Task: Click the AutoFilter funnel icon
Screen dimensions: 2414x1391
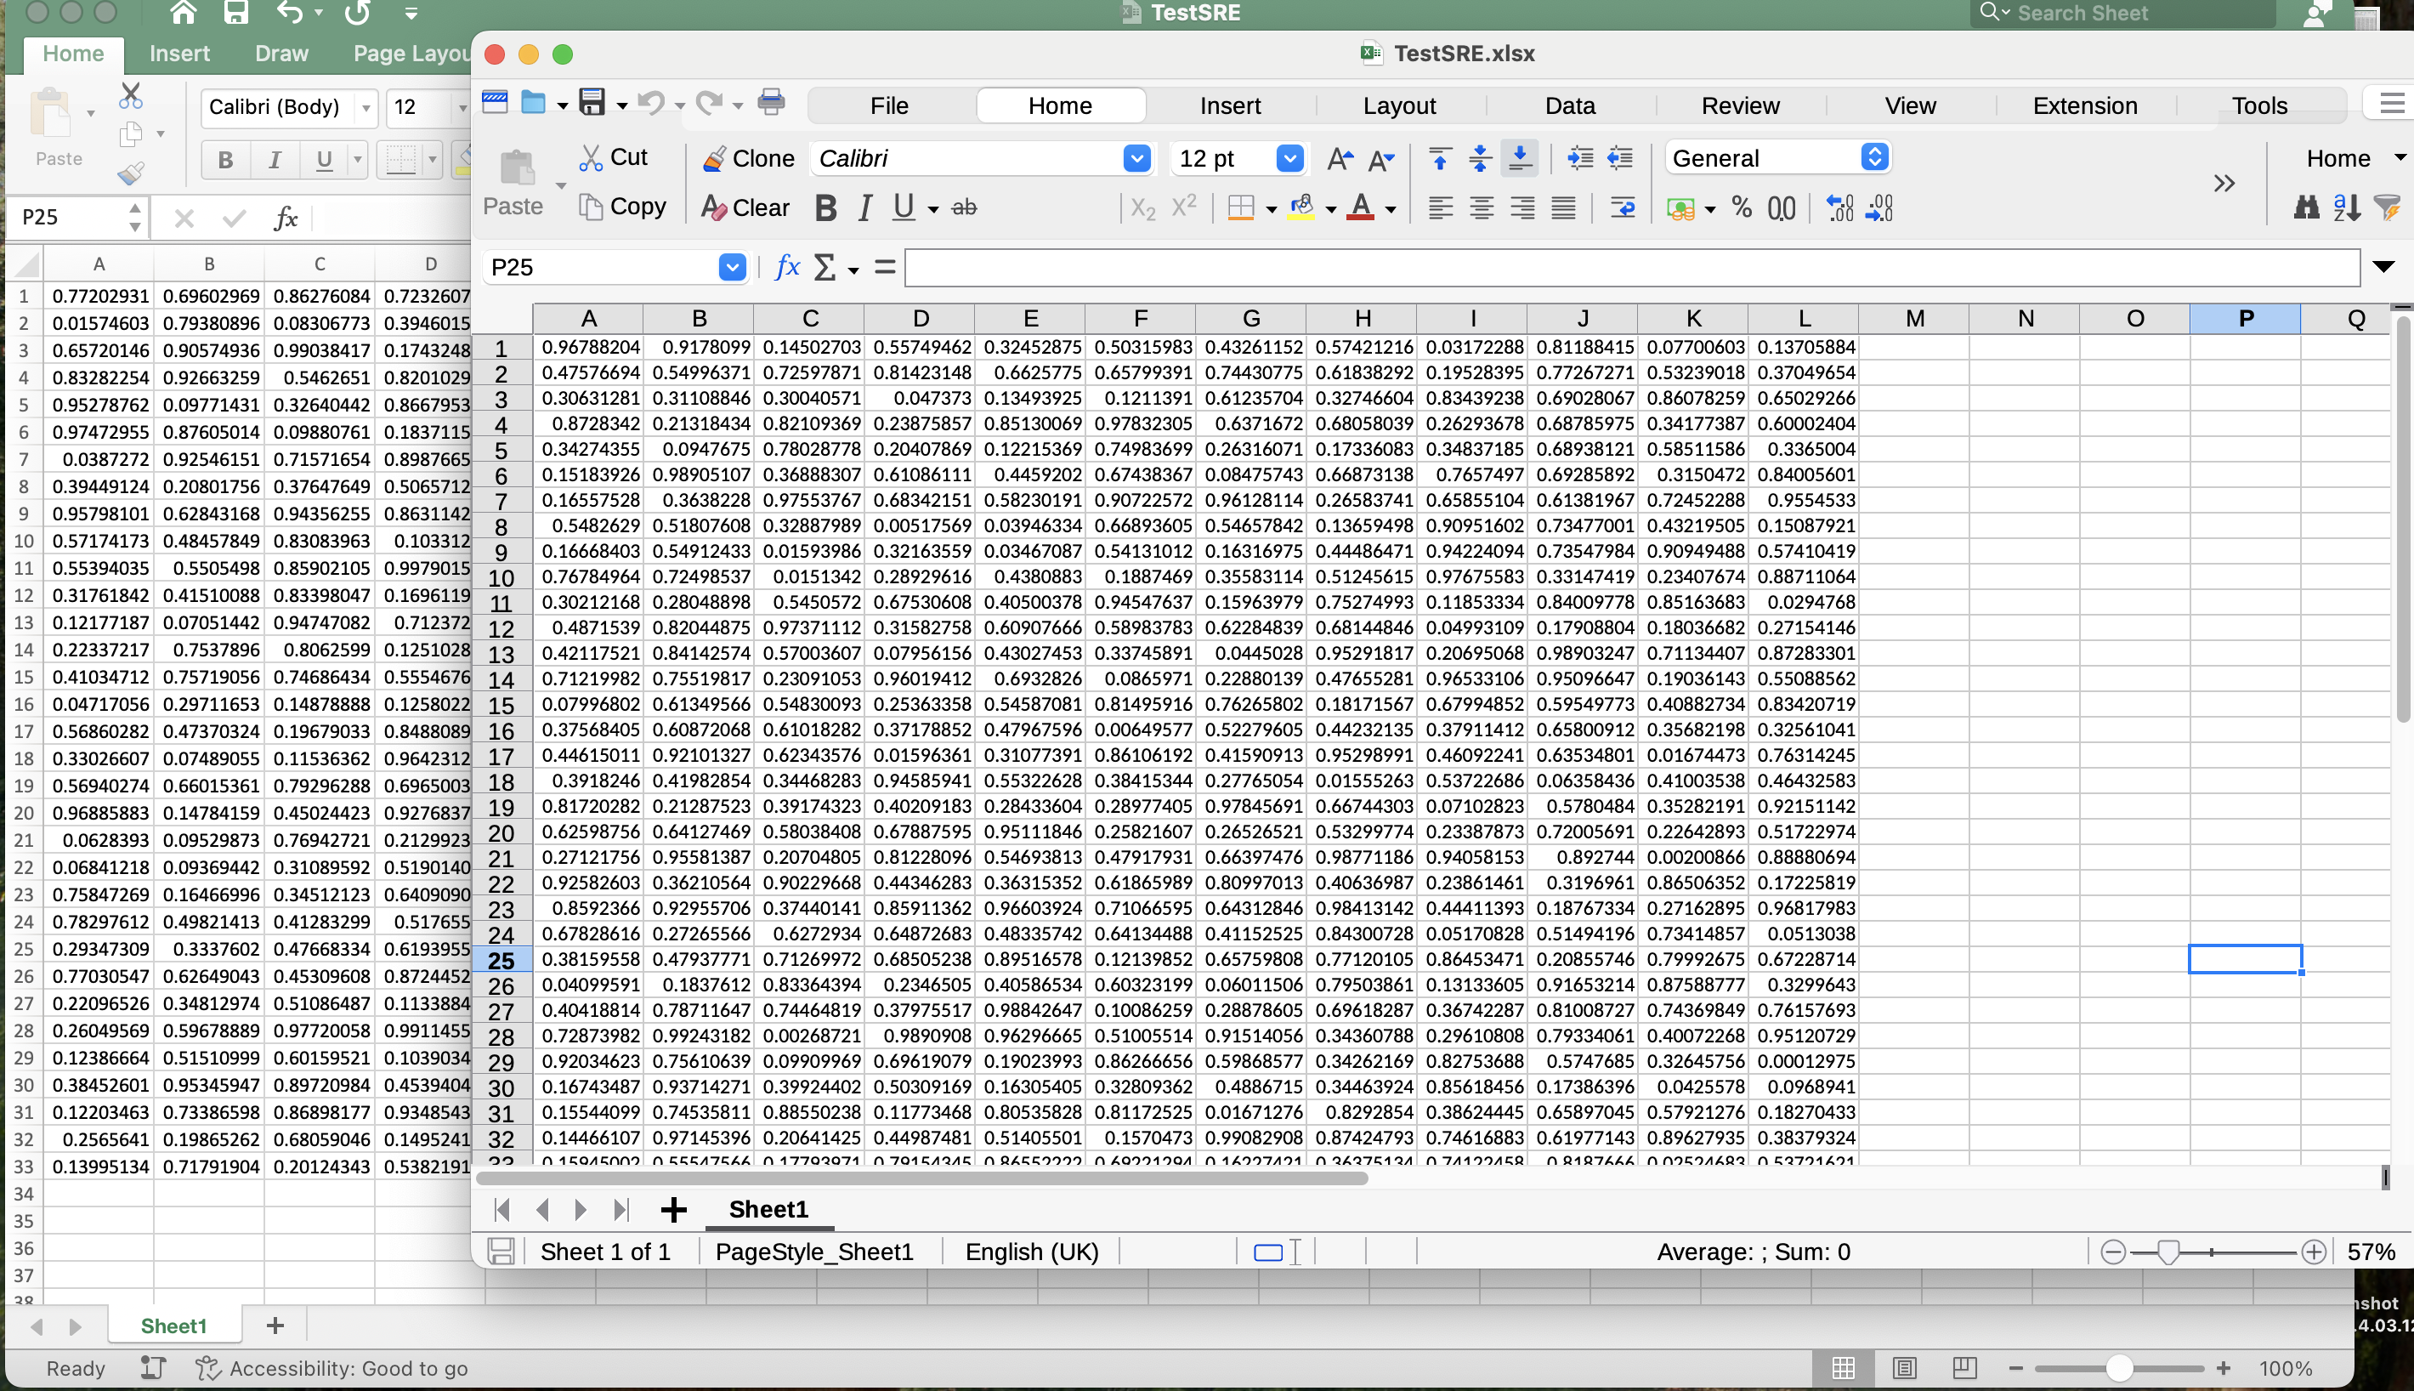Action: [2388, 207]
